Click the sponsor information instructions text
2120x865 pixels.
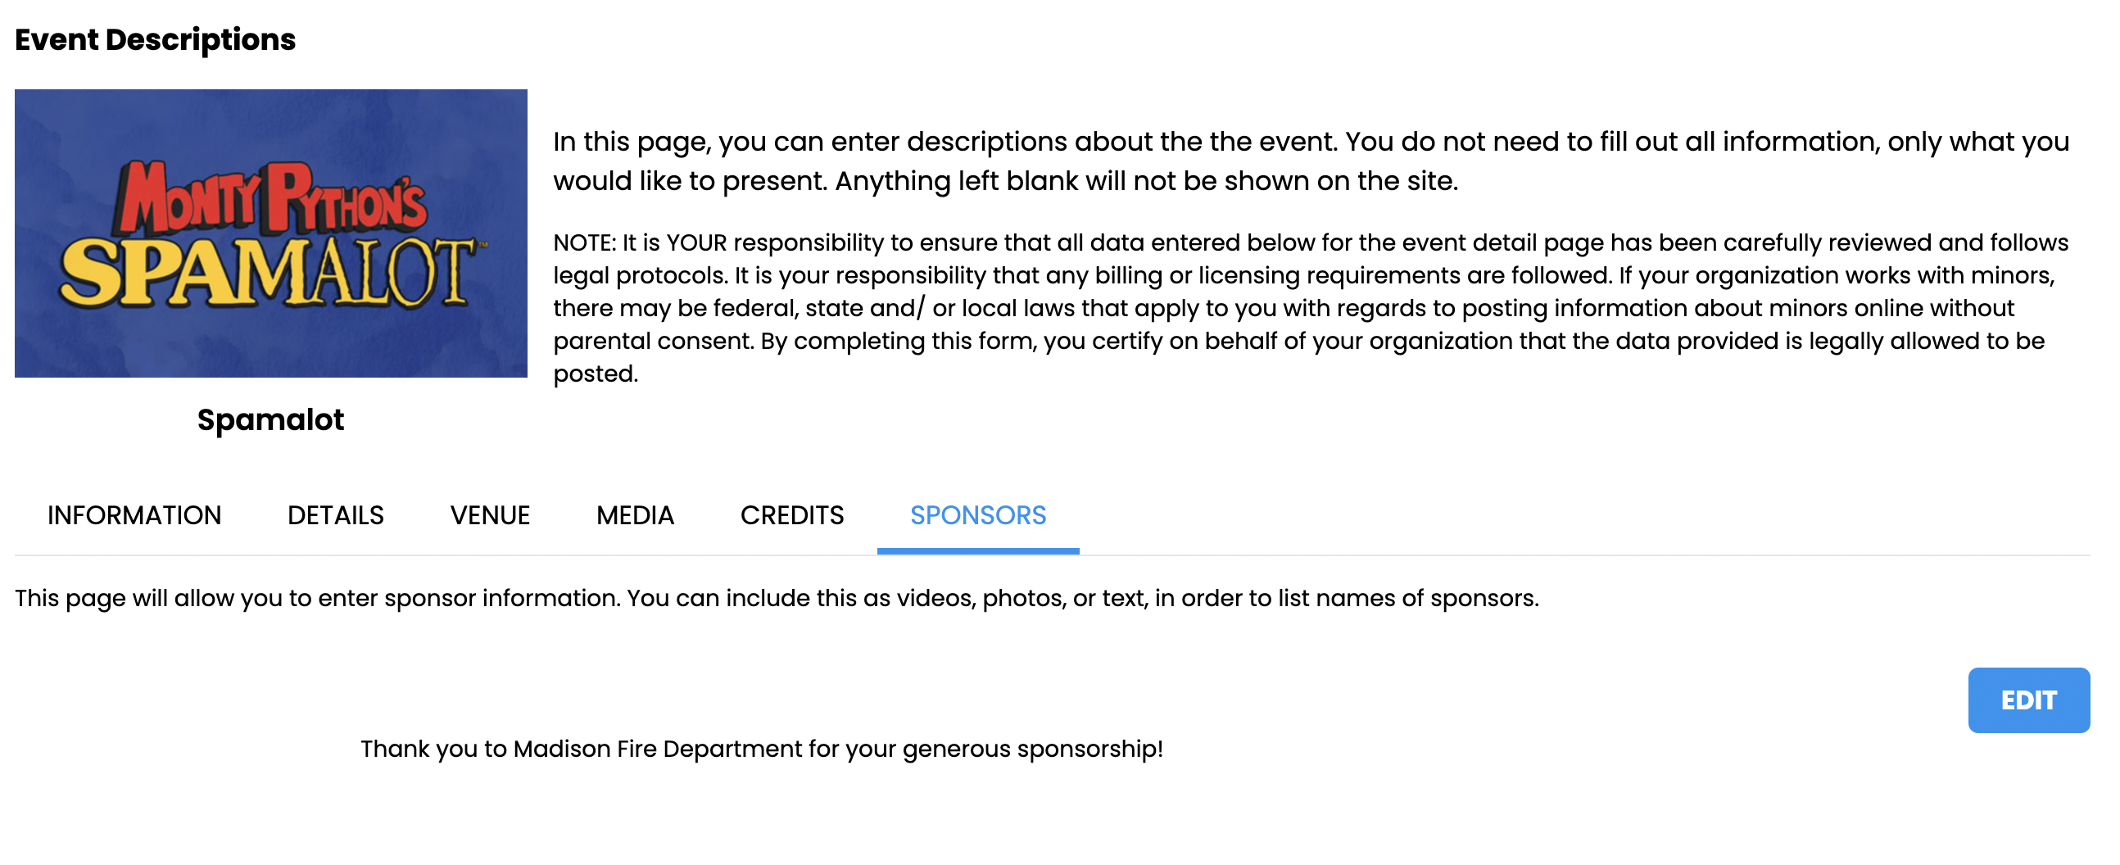pyautogui.click(x=776, y=598)
